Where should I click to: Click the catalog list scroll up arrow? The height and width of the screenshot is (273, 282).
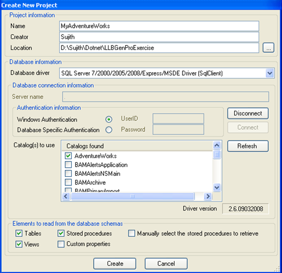pyautogui.click(x=217, y=146)
